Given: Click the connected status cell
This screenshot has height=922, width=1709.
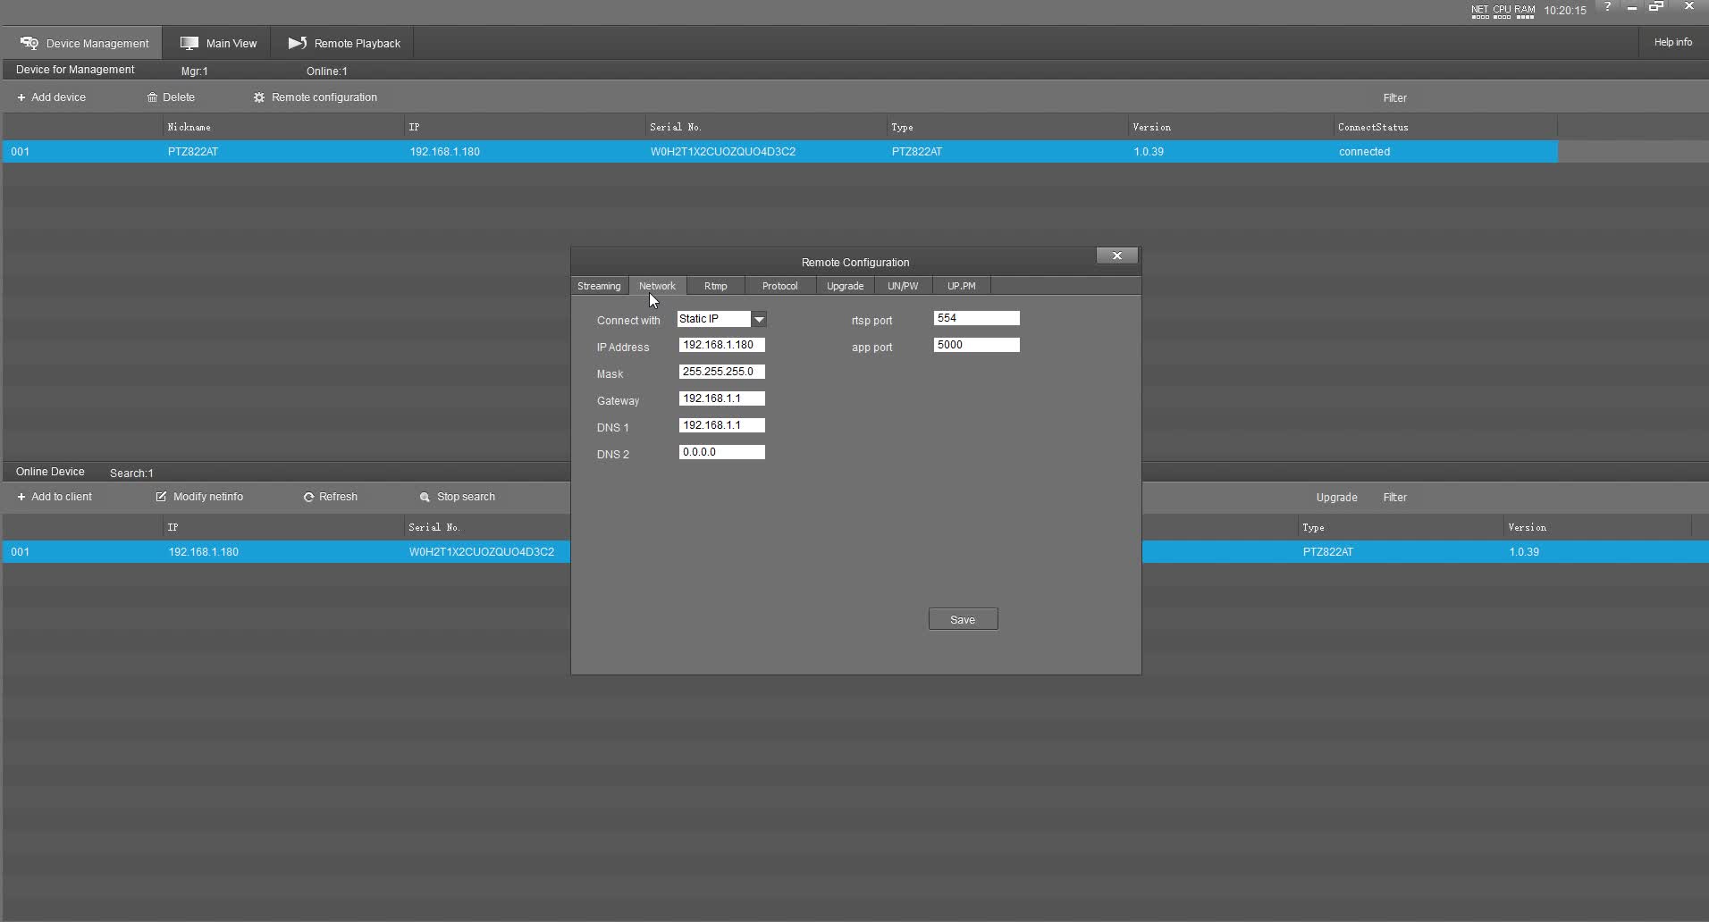Looking at the screenshot, I should pos(1364,152).
